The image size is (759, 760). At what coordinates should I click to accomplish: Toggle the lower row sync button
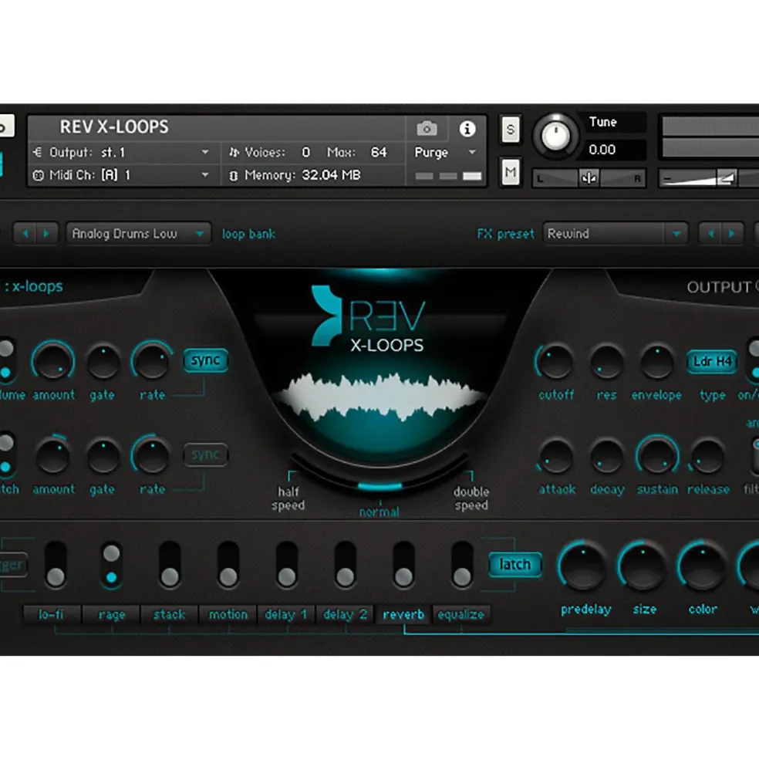coord(205,454)
